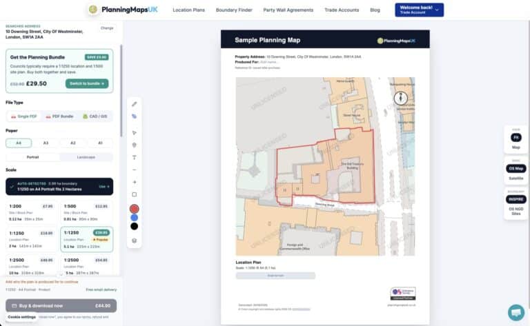Viewport: 530px width, 326px height.
Task: Select the pencil draw tool
Action: [x=134, y=104]
